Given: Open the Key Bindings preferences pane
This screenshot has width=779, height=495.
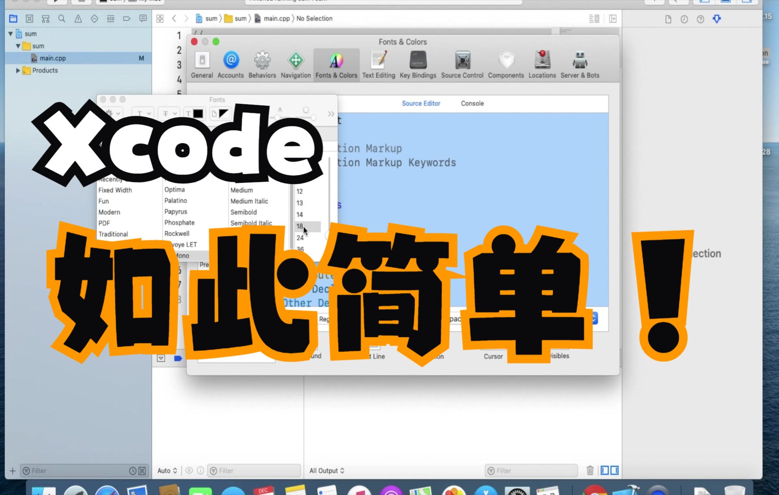Looking at the screenshot, I should [418, 65].
